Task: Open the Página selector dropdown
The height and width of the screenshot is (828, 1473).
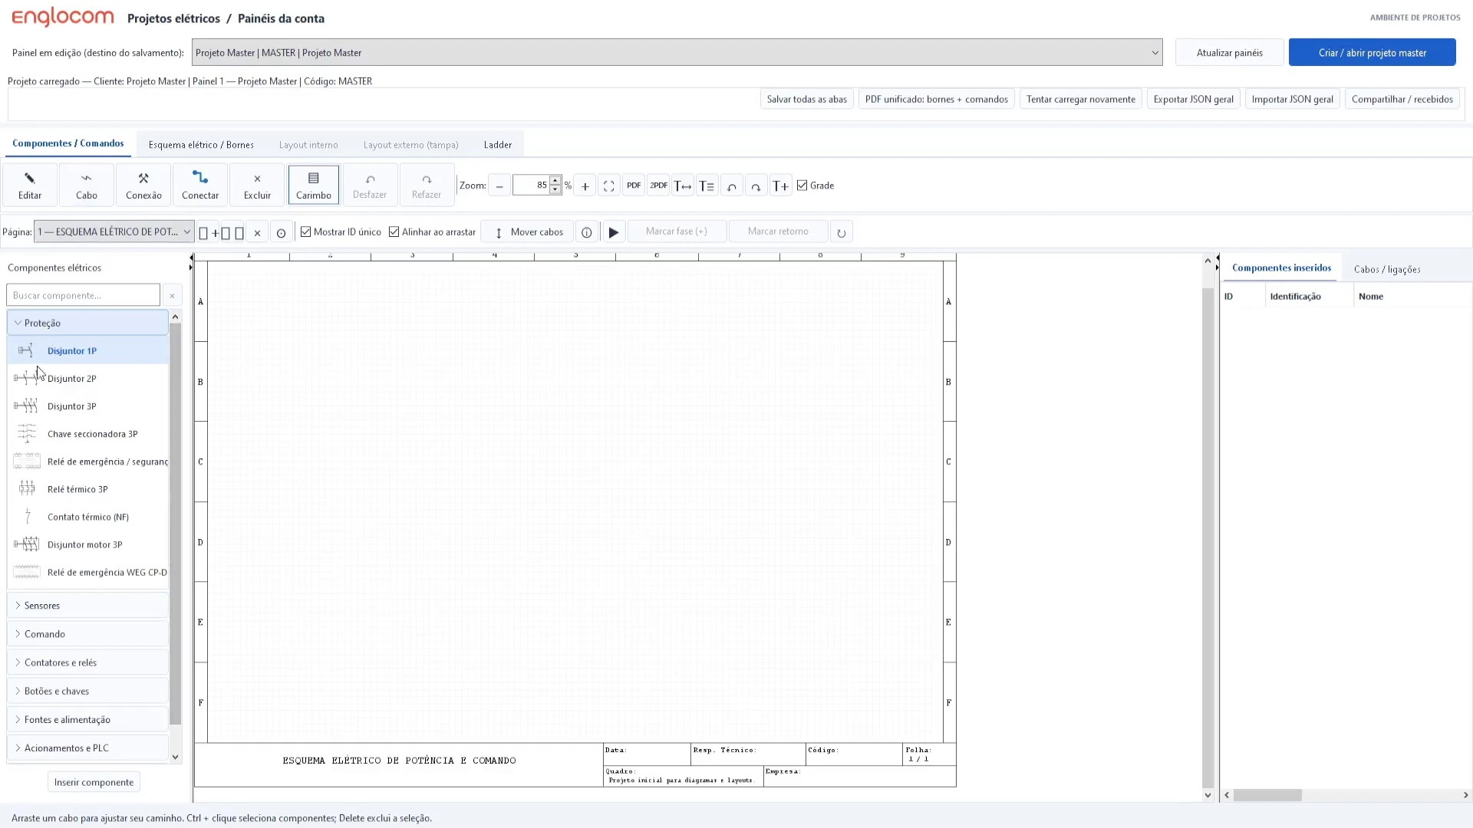Action: click(x=114, y=232)
